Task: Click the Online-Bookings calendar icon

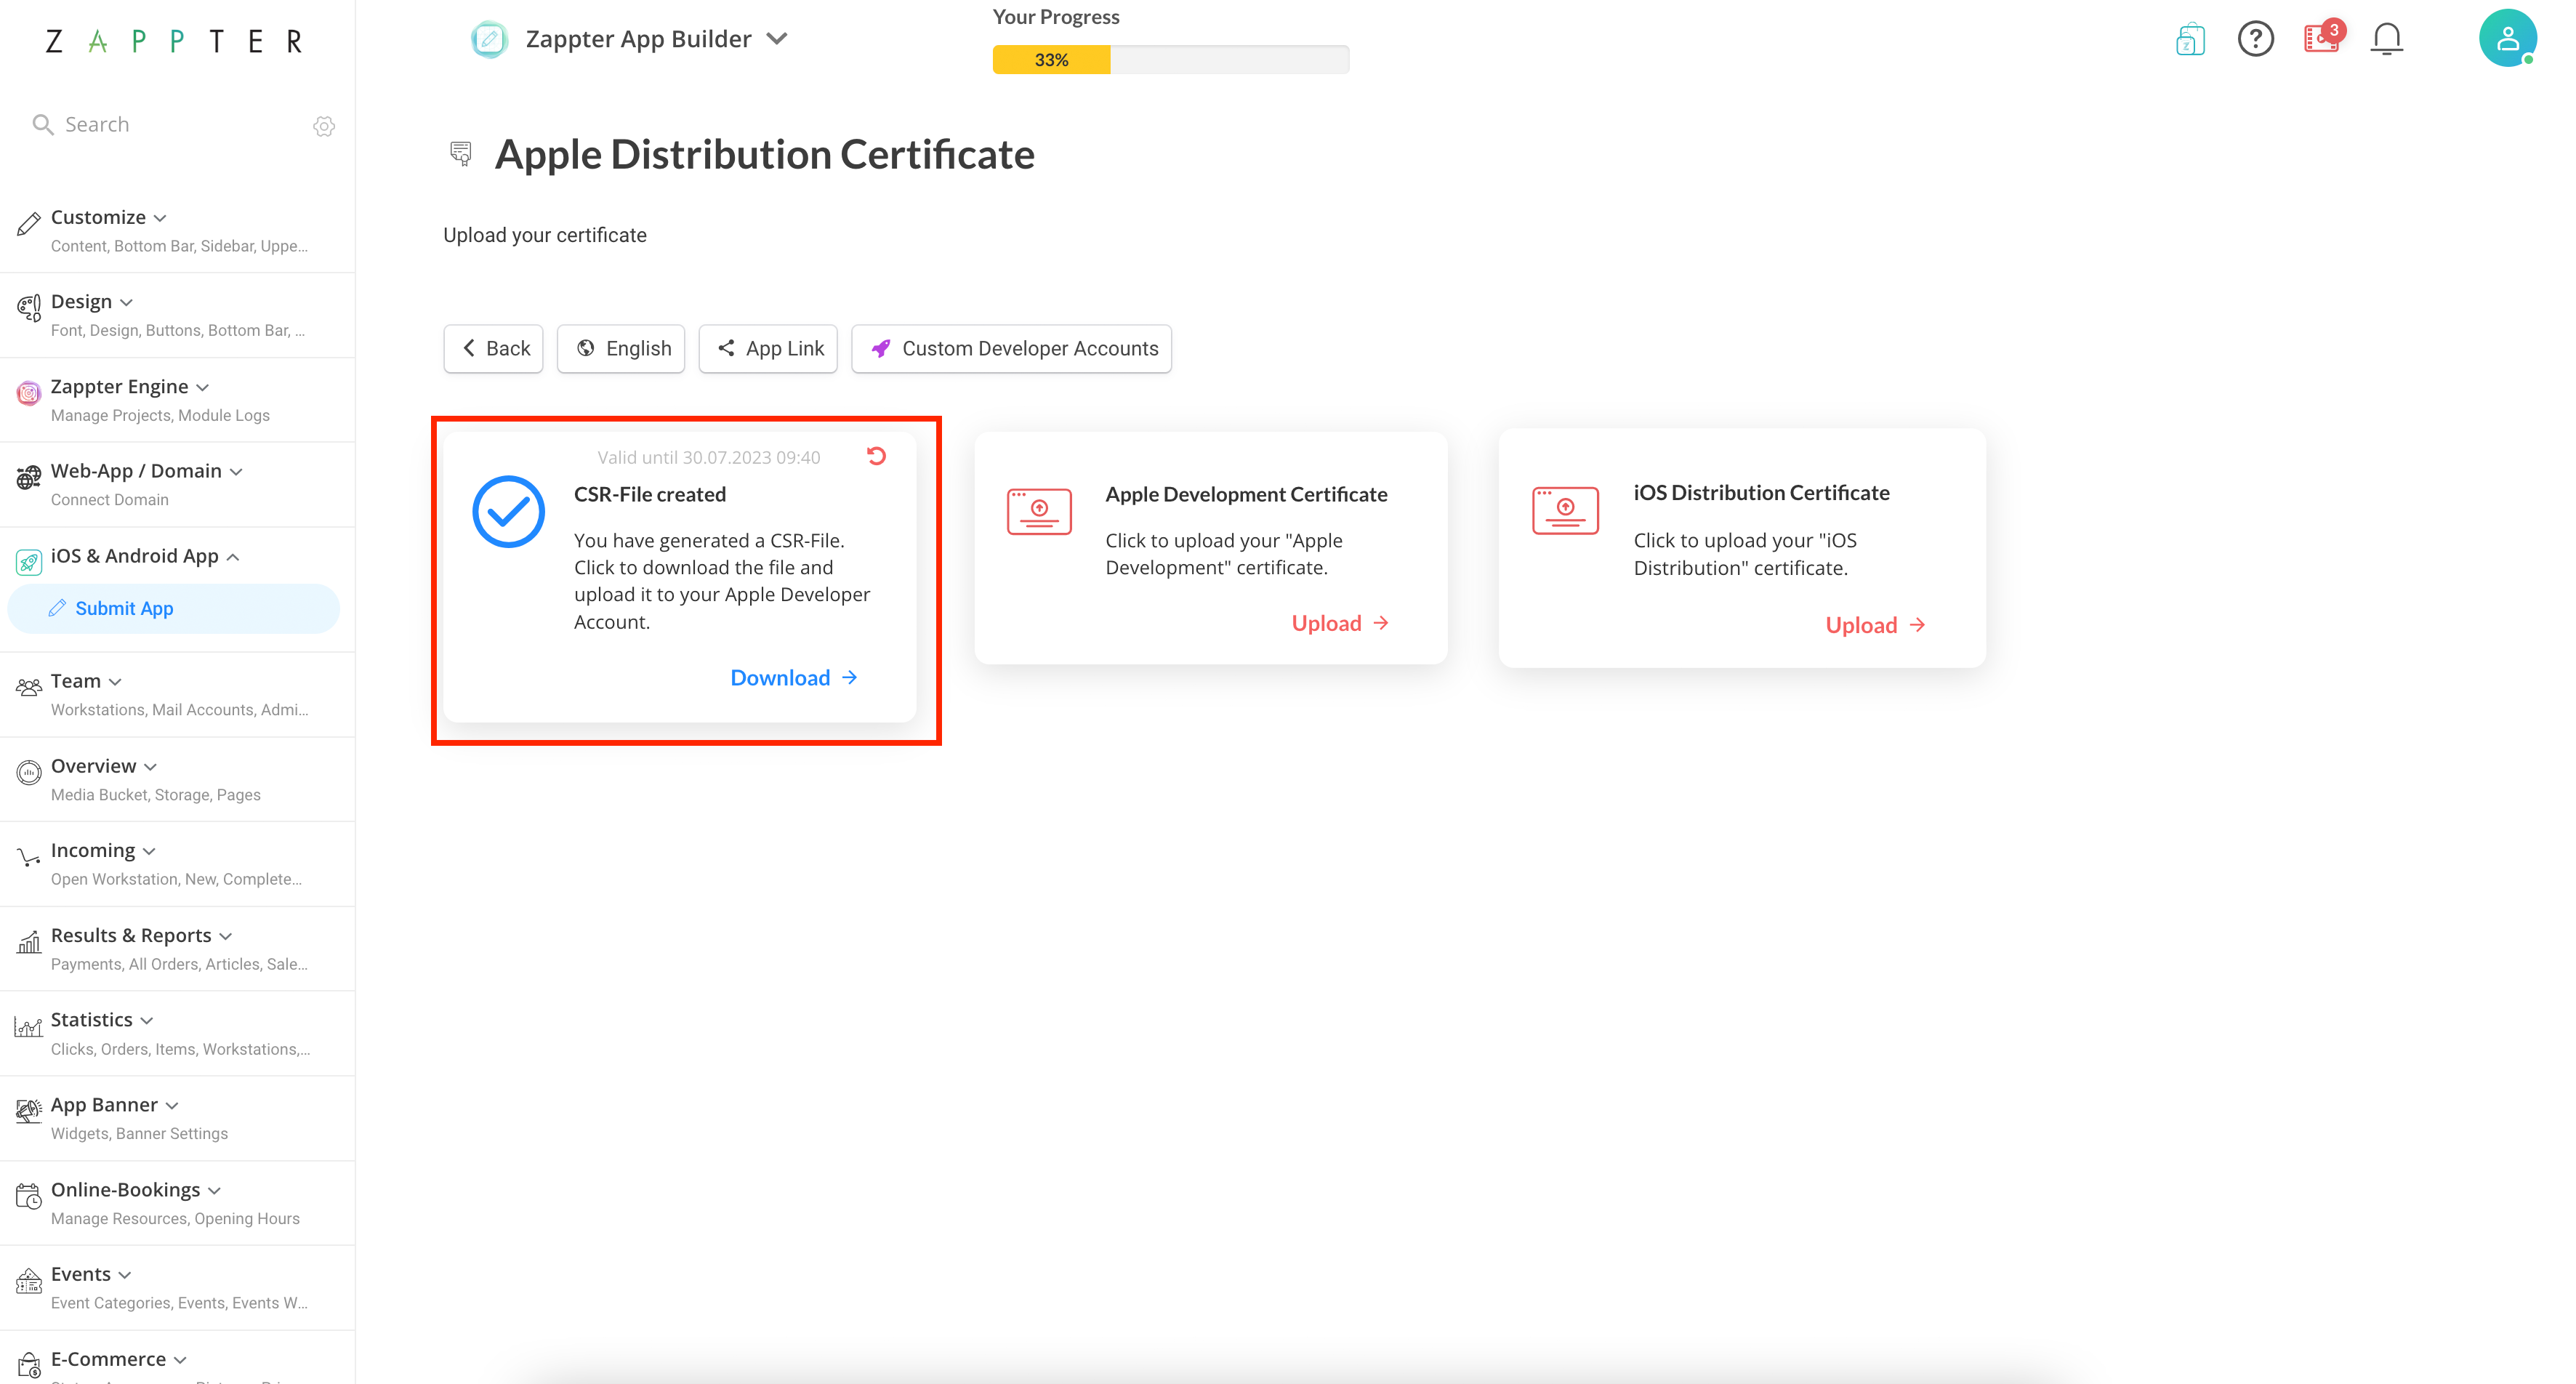Action: click(29, 1195)
